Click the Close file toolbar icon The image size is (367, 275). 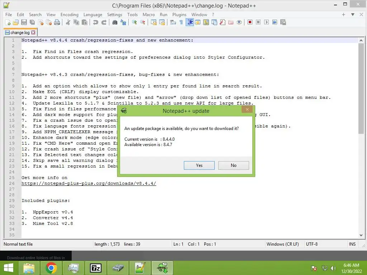click(x=41, y=22)
